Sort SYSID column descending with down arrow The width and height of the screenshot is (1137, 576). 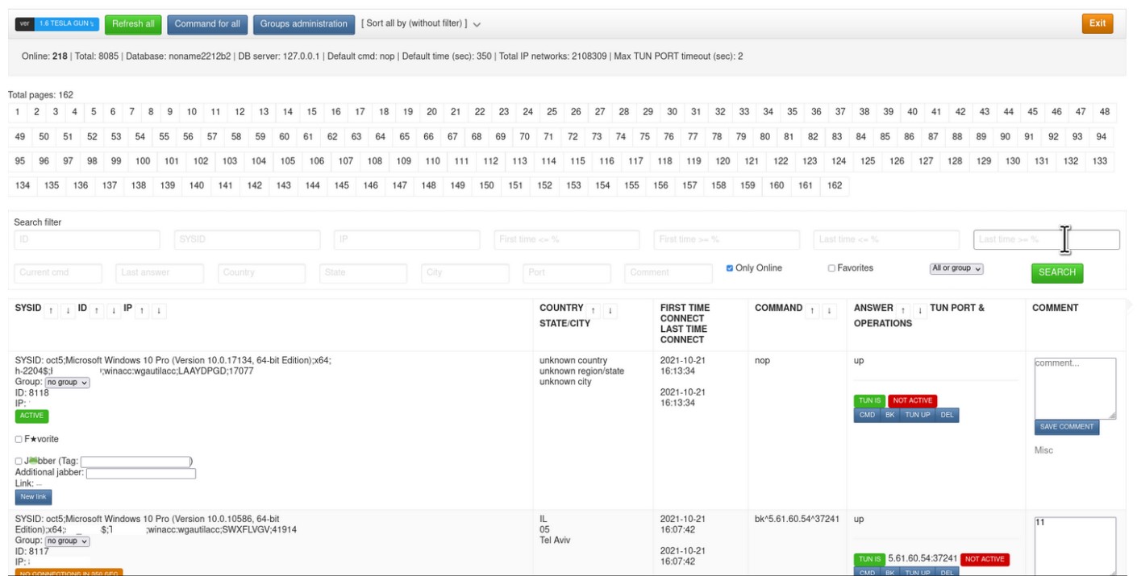pos(68,311)
